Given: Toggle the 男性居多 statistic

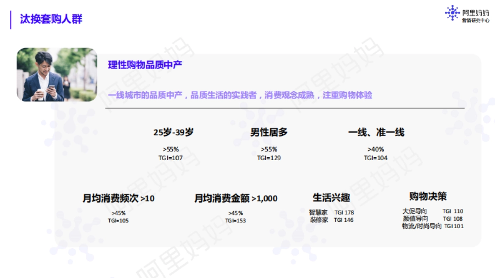Looking at the screenshot, I should pos(269,132).
